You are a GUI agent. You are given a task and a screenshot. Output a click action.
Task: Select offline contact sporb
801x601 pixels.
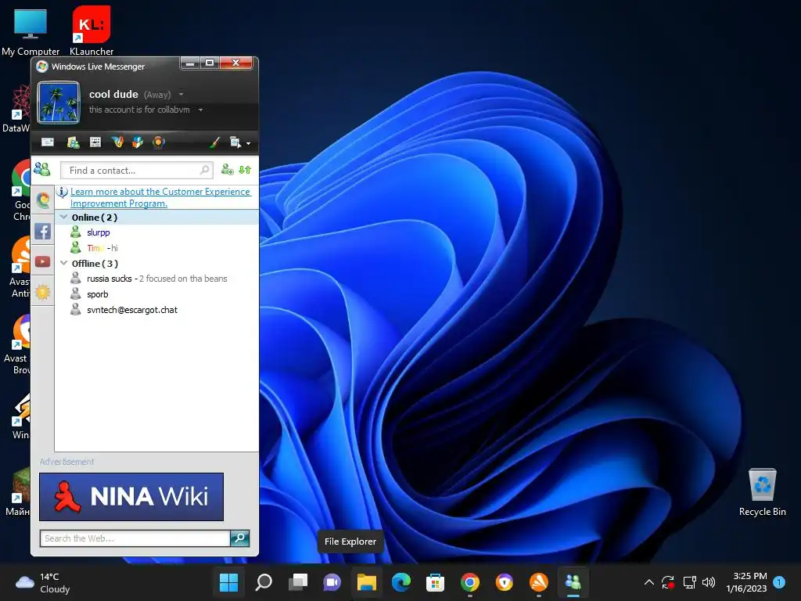click(x=90, y=294)
